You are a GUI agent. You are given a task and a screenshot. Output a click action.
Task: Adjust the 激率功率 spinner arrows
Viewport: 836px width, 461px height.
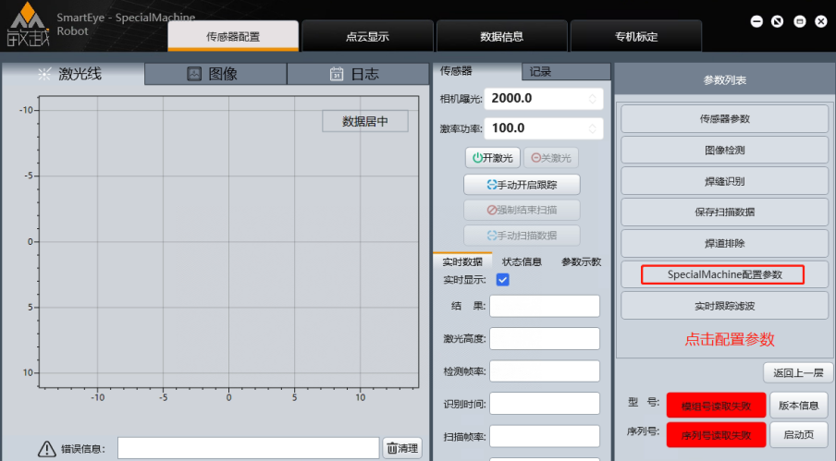point(593,128)
